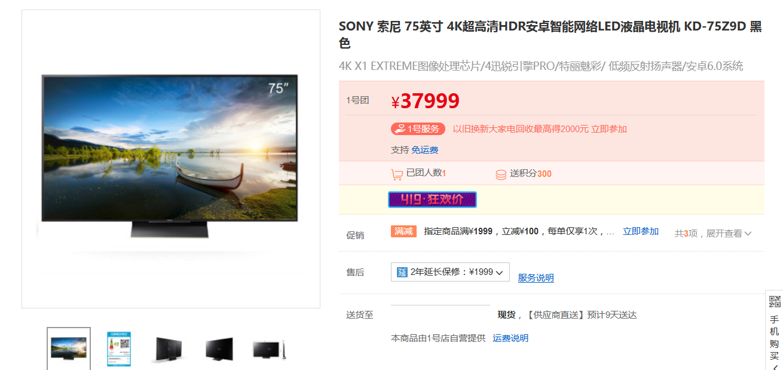Click the 立即参加 promotion link
The width and height of the screenshot is (783, 370).
[641, 231]
